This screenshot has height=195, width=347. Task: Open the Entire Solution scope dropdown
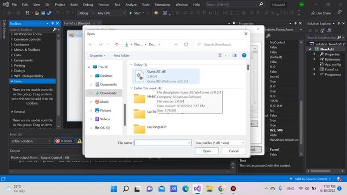tap(31, 141)
